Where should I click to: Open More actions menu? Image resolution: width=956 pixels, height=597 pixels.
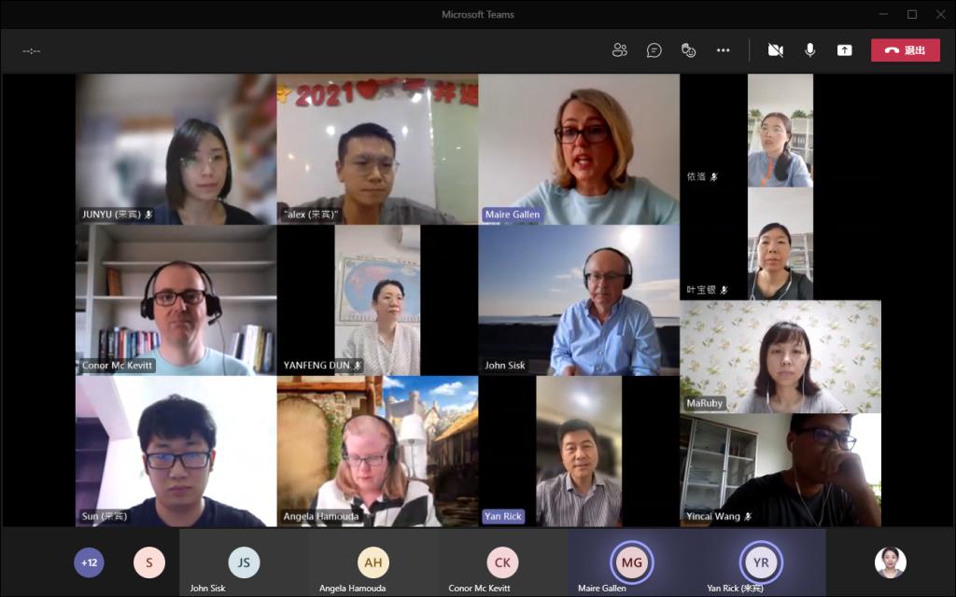(724, 50)
